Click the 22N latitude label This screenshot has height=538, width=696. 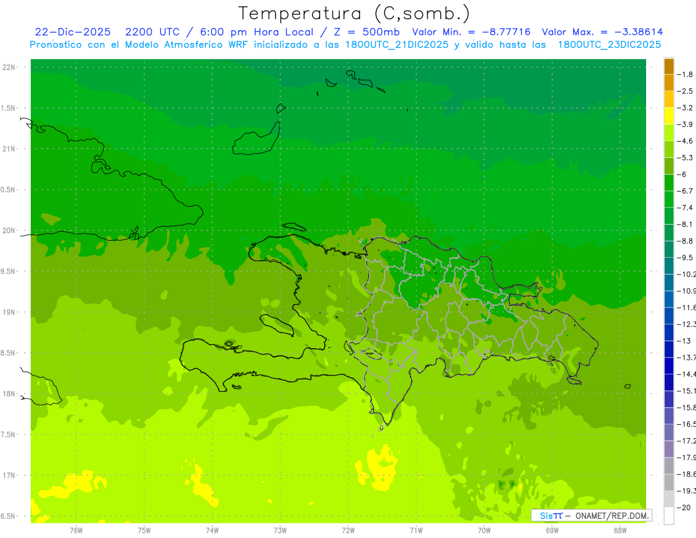(10, 67)
